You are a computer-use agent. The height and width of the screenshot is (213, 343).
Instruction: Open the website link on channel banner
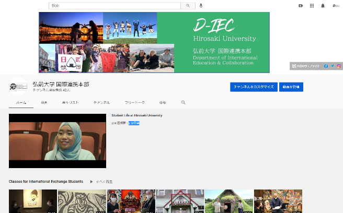coord(306,66)
